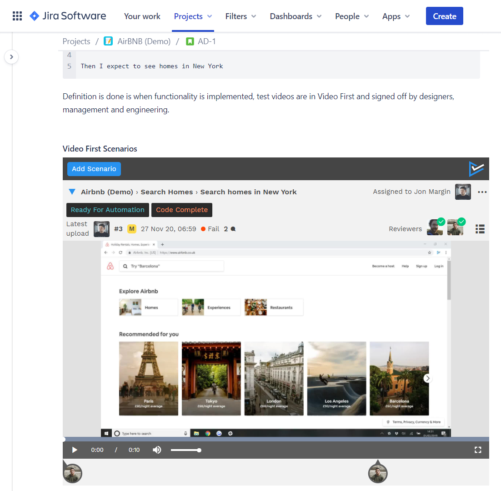Open the Projects navigation dropdown
The height and width of the screenshot is (491, 501).
click(192, 16)
